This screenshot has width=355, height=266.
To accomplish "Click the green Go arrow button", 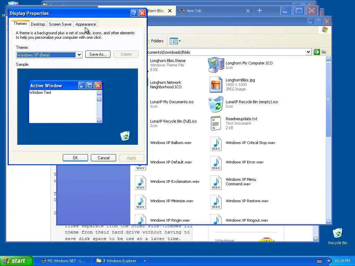I will pos(317,52).
